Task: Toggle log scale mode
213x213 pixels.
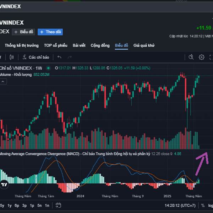Action: point(211,206)
